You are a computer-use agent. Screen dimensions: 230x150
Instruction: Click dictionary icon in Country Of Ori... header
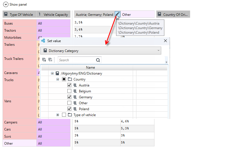point(159,14)
